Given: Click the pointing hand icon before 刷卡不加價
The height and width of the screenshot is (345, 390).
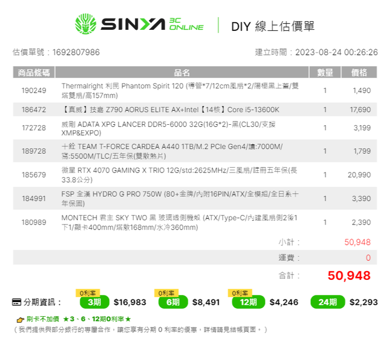Looking at the screenshot, I should [20, 320].
